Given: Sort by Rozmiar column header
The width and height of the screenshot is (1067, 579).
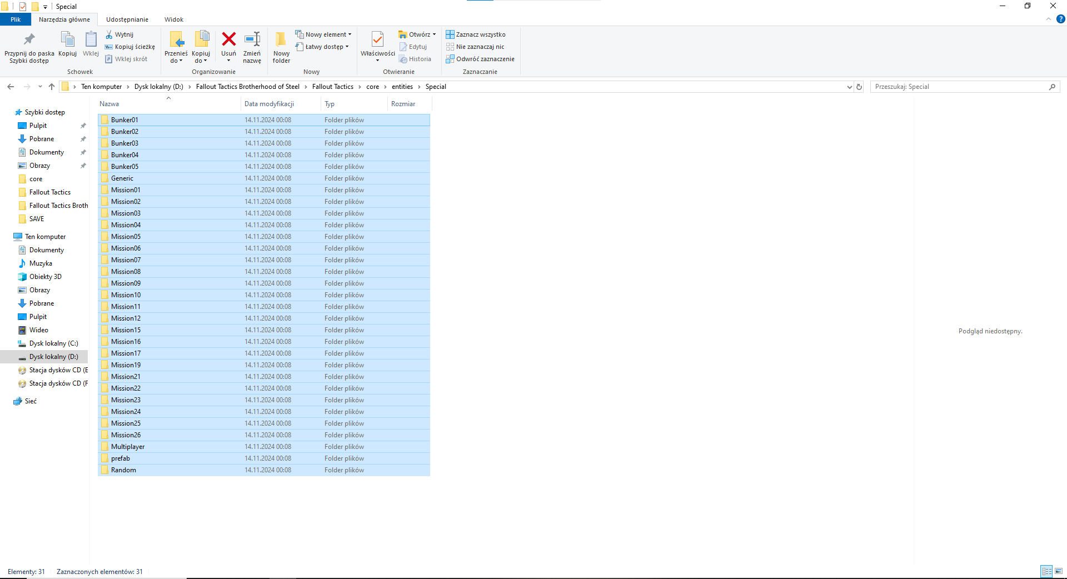Looking at the screenshot, I should [410, 104].
